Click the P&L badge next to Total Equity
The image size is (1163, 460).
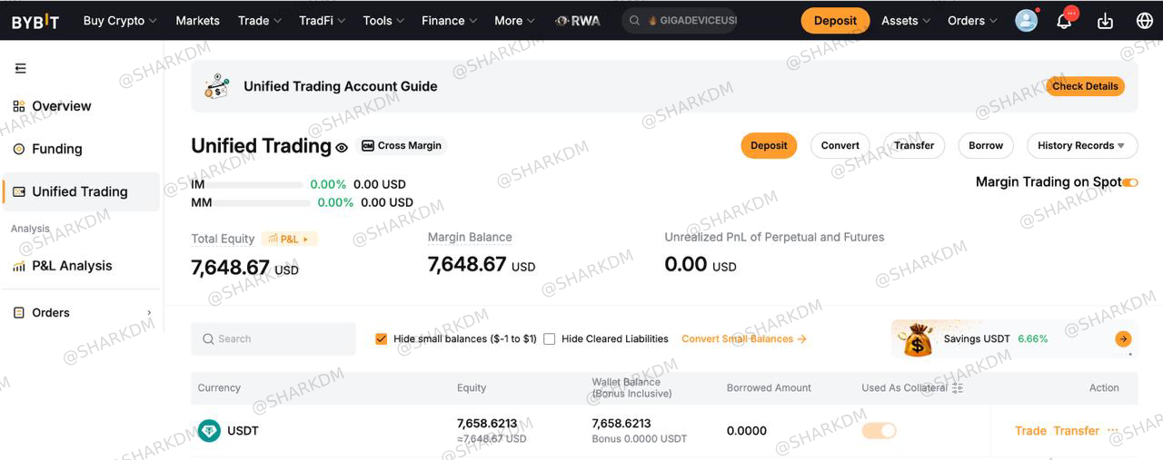point(290,239)
